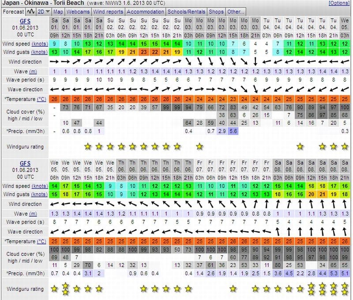This screenshot has height=300, width=353.
Task: Click the [Options] link
Action: point(339,3)
